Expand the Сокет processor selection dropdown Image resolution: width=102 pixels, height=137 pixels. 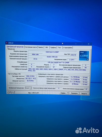click(28, 88)
